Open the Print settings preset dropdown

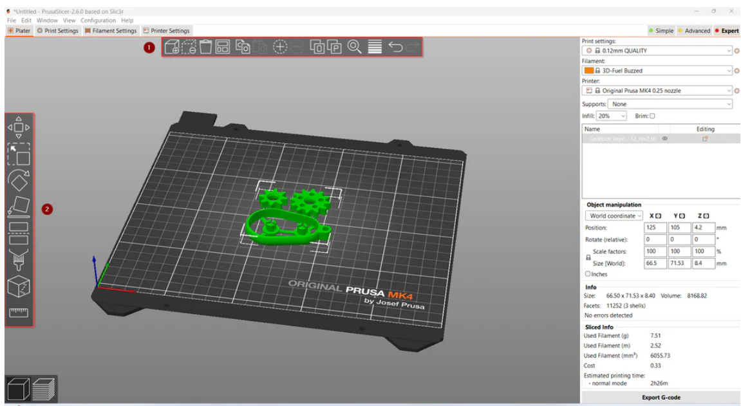657,51
